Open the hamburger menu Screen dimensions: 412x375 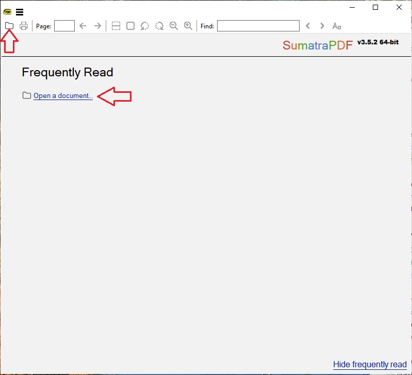tap(20, 12)
